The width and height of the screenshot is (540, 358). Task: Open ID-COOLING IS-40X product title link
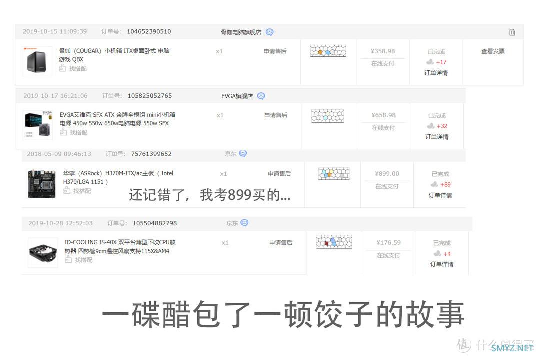120,247
